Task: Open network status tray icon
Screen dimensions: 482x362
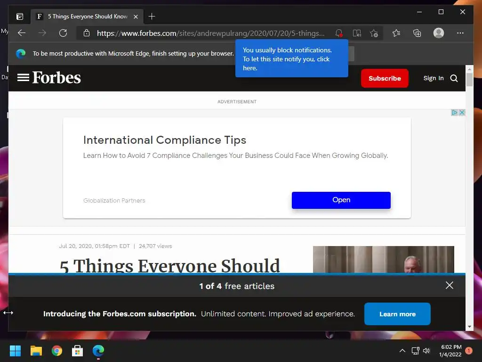Action: pyautogui.click(x=415, y=351)
